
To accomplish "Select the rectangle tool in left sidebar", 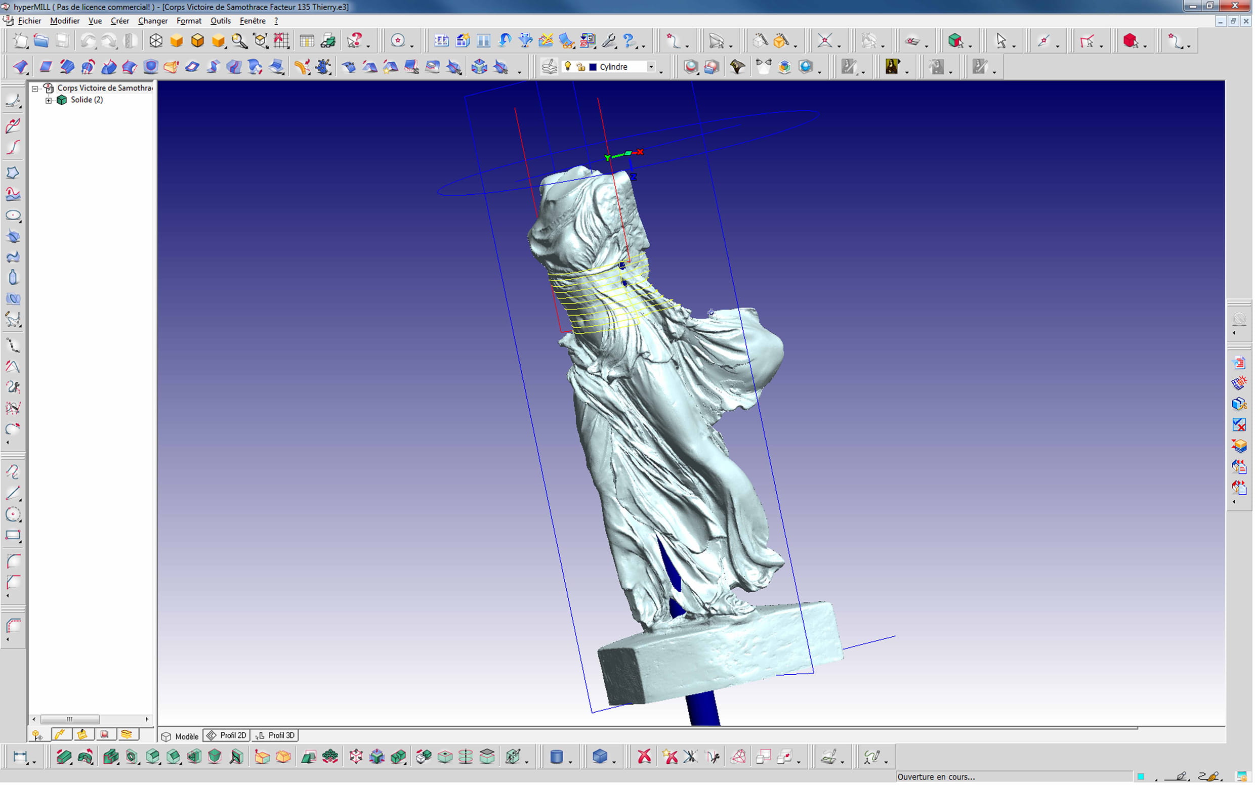I will point(13,535).
